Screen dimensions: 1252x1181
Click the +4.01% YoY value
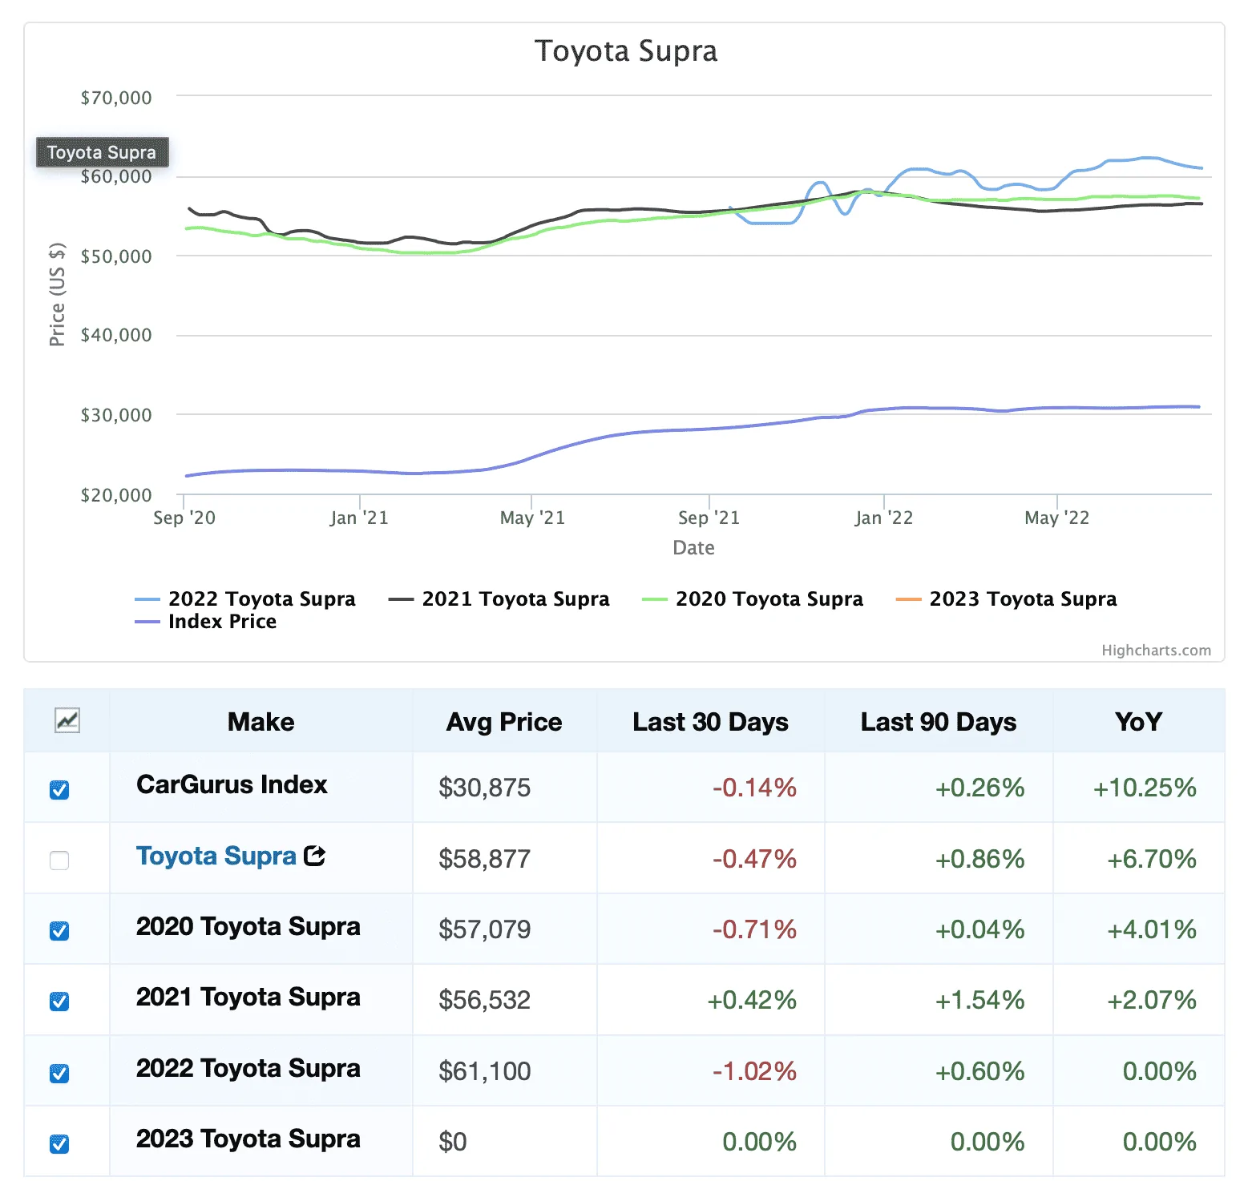1152,929
